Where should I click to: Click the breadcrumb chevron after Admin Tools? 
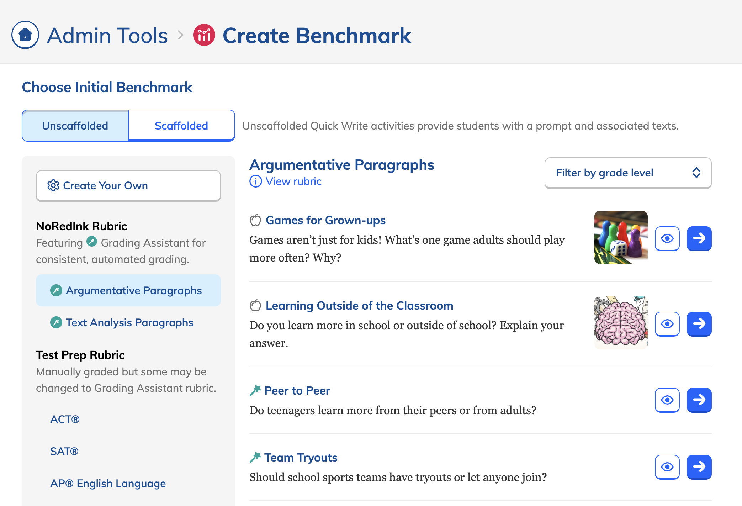[181, 35]
